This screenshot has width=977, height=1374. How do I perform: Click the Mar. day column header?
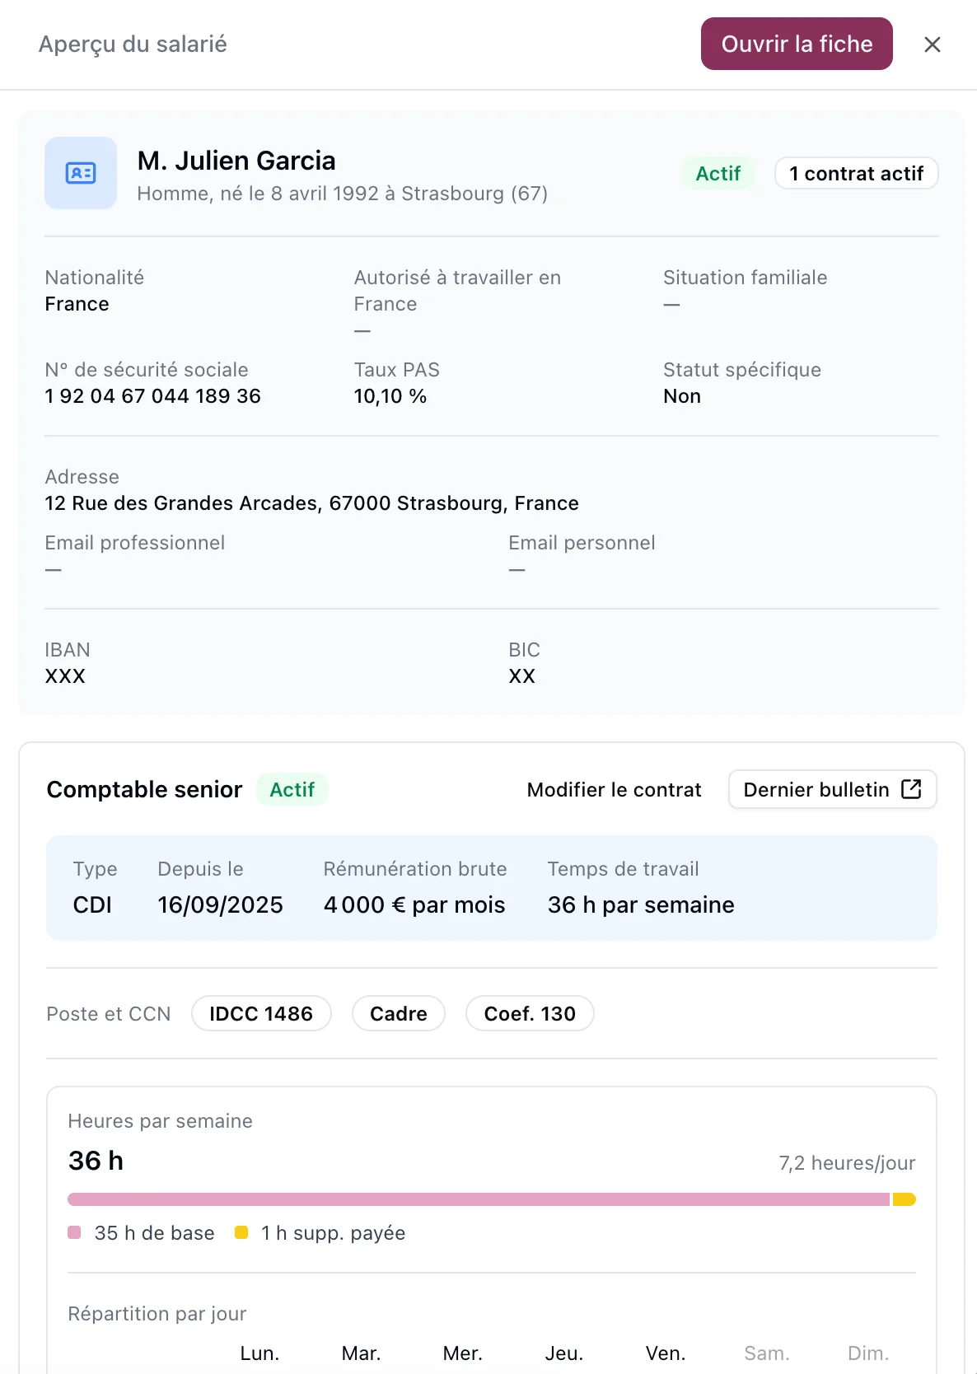(361, 1353)
